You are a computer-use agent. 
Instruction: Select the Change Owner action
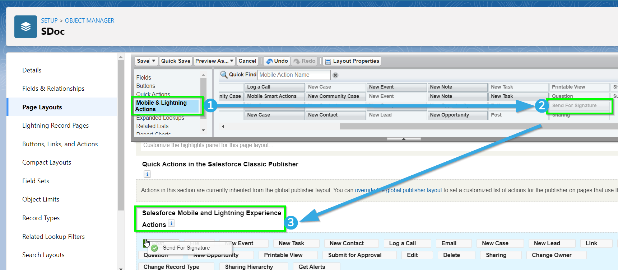pyautogui.click(x=557, y=255)
